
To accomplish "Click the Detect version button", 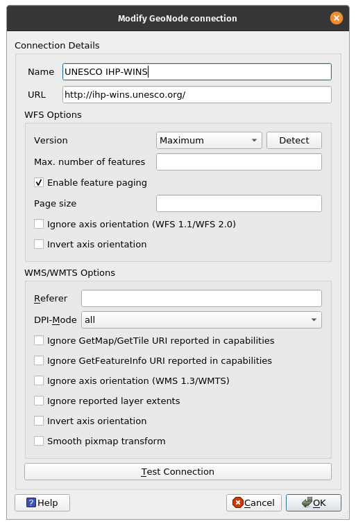I will pos(294,140).
